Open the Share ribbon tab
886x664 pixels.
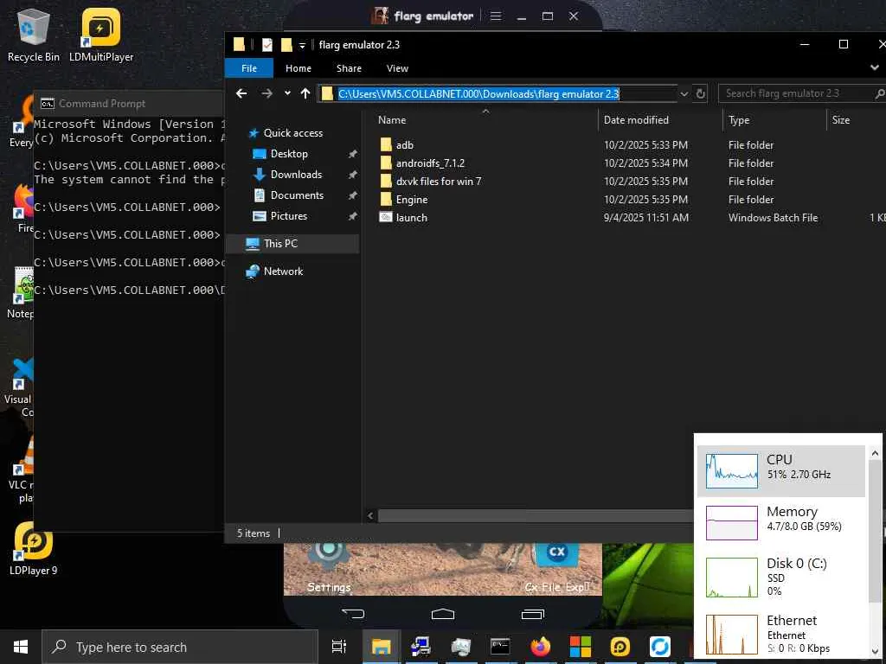pos(349,68)
